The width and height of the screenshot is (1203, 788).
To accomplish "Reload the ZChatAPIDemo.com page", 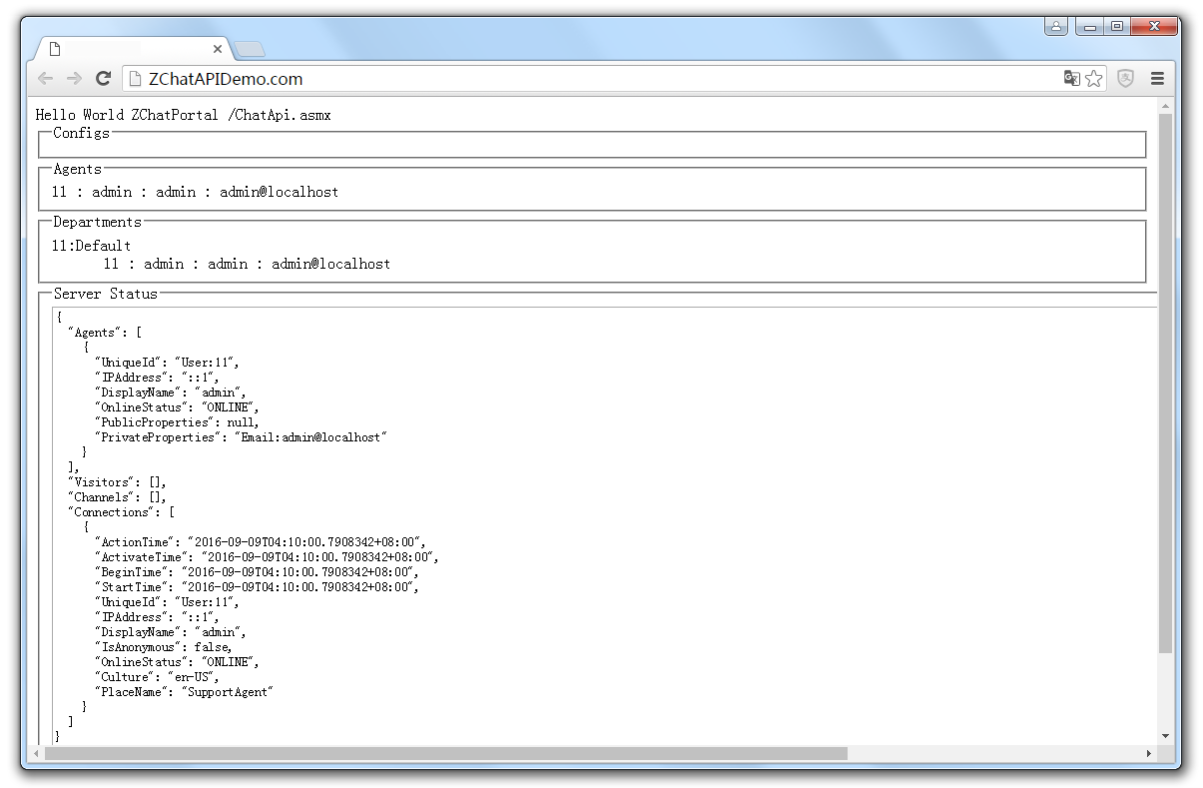I will click(x=103, y=79).
